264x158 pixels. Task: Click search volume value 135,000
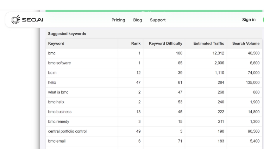(252, 83)
